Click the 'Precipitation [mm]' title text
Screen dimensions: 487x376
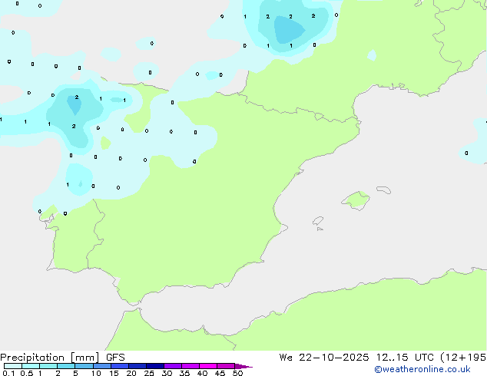click(50, 358)
